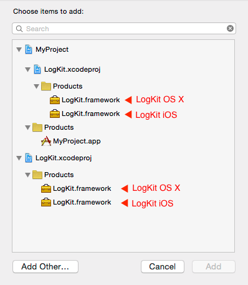
Task: Select the LogKit.framework text marked iOS under MyProject
Action: pos(91,114)
